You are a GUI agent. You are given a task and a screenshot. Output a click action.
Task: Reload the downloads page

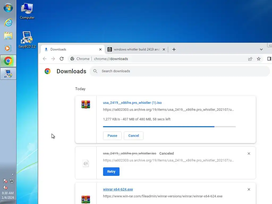point(62,59)
